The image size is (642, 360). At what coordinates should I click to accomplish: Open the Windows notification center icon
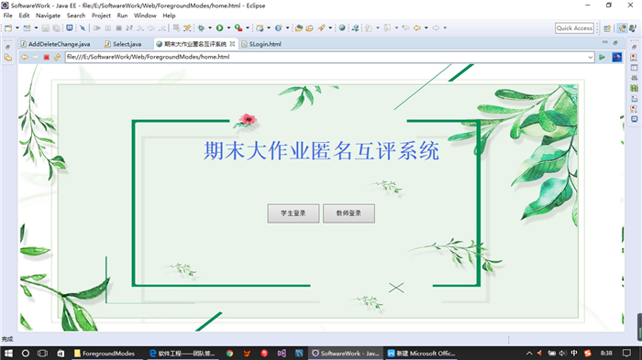pos(626,353)
